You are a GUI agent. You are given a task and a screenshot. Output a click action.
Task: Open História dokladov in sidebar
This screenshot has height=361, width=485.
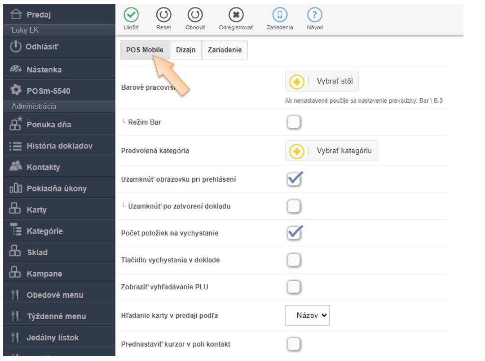click(59, 146)
